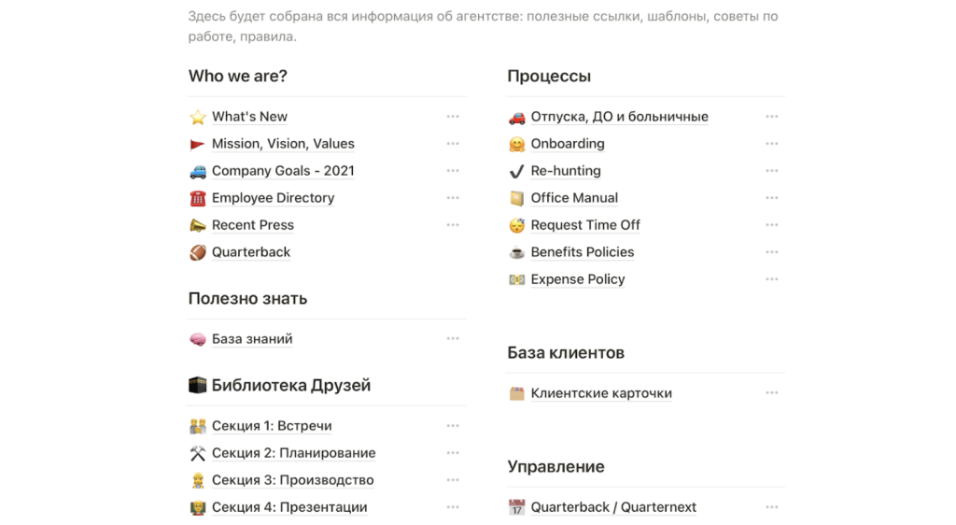Click the hammer-and-pick icon for Секция 2: Планирование
Screen dimensions: 956x525
tap(198, 453)
